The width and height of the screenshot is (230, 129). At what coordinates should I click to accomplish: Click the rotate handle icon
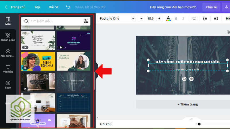pyautogui.click(x=184, y=79)
